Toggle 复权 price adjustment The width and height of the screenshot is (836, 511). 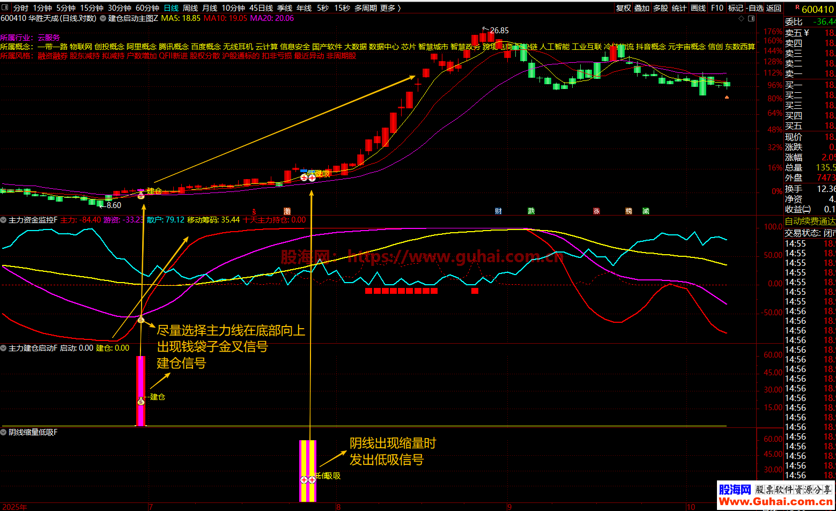[x=623, y=8]
